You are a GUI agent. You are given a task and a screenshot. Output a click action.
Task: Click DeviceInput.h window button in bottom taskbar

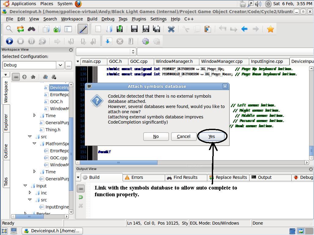click(x=52, y=231)
